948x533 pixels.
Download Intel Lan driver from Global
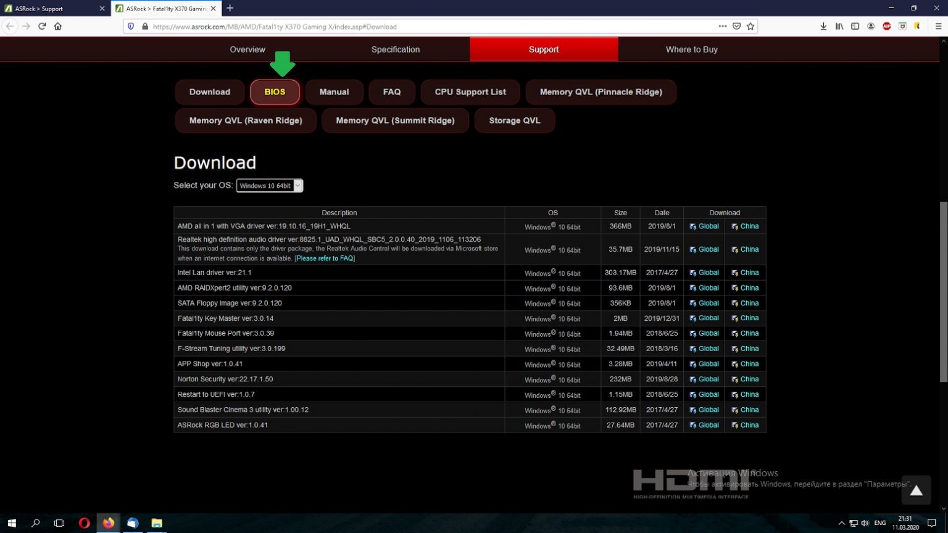(704, 273)
